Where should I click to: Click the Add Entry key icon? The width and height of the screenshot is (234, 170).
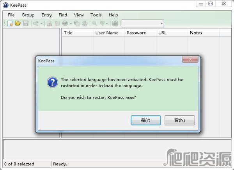point(36,23)
